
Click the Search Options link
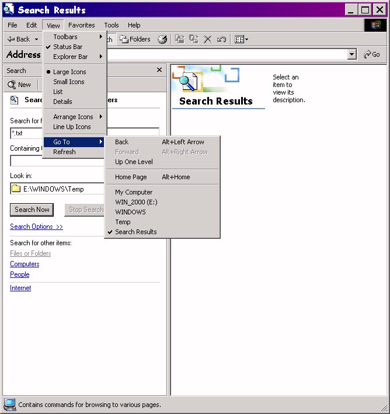pos(36,227)
